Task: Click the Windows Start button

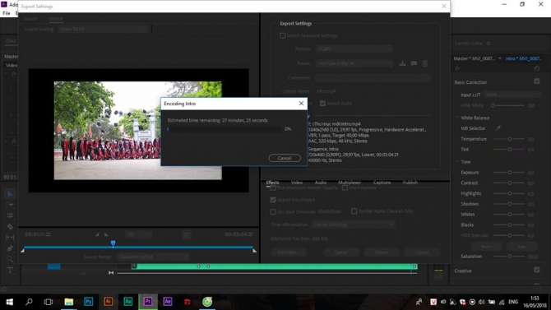Action: point(10,302)
